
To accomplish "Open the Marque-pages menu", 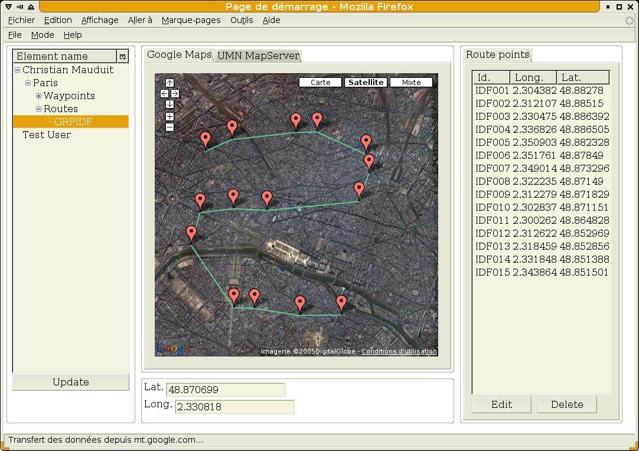I will tap(191, 20).
